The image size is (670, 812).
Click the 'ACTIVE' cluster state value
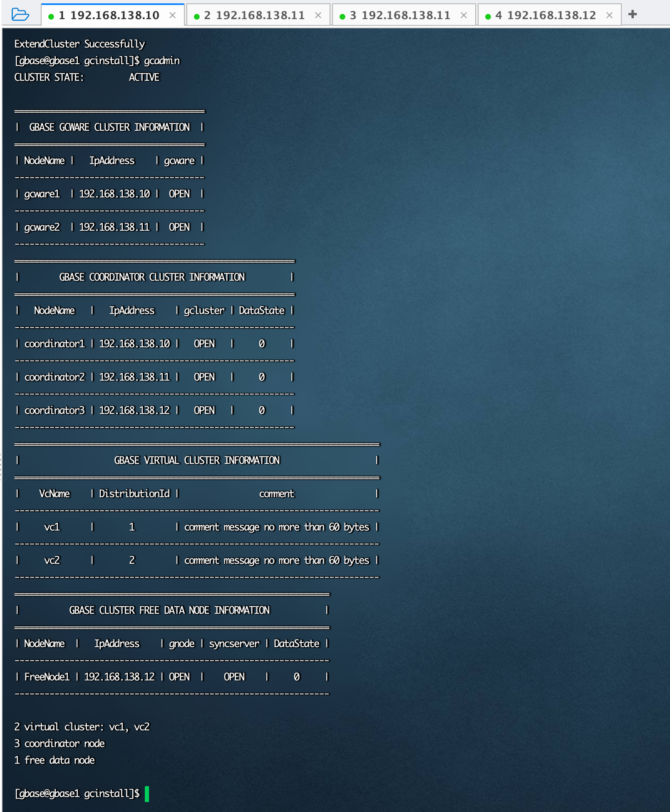click(x=144, y=77)
